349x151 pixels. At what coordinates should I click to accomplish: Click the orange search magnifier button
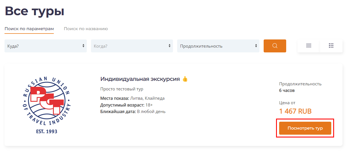275,46
